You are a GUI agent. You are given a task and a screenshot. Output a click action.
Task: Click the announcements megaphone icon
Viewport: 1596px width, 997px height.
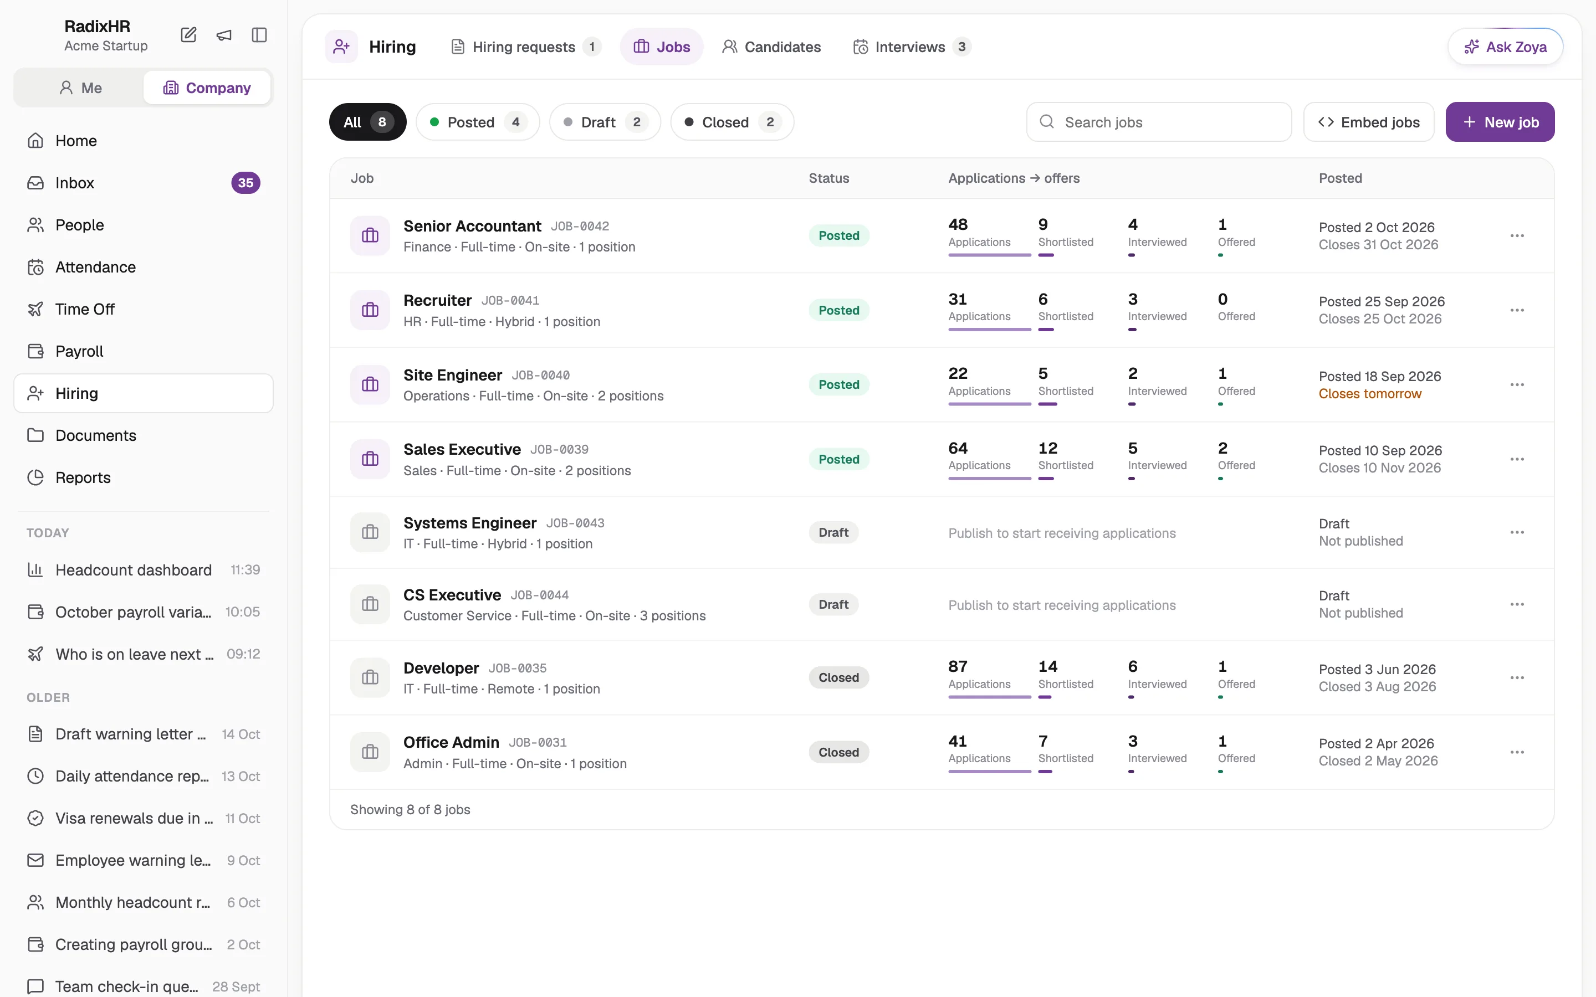pyautogui.click(x=224, y=35)
